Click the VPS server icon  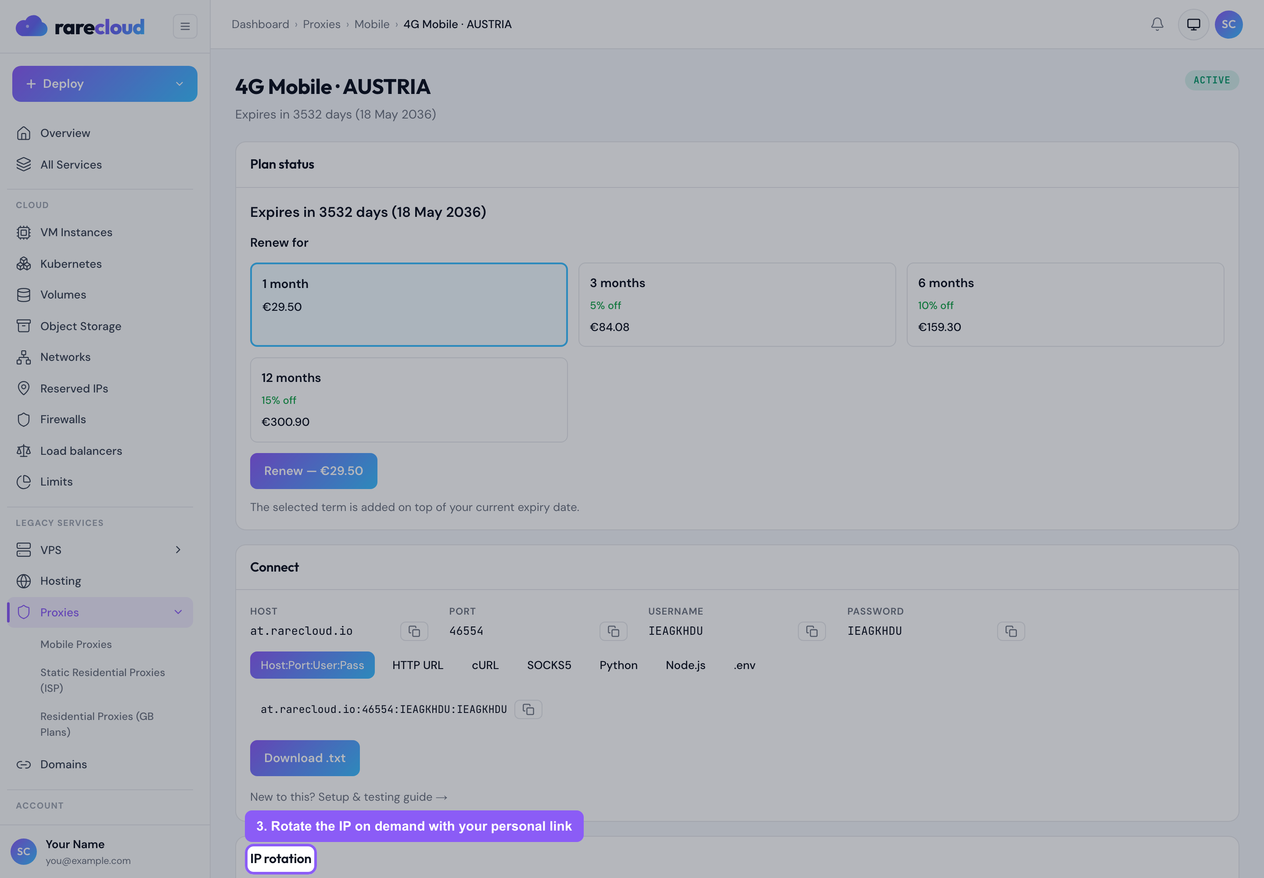pos(24,550)
